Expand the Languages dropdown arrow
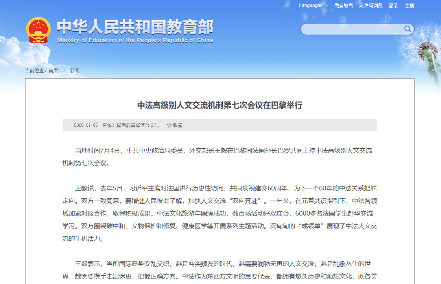The width and height of the screenshot is (441, 284). (x=326, y=6)
